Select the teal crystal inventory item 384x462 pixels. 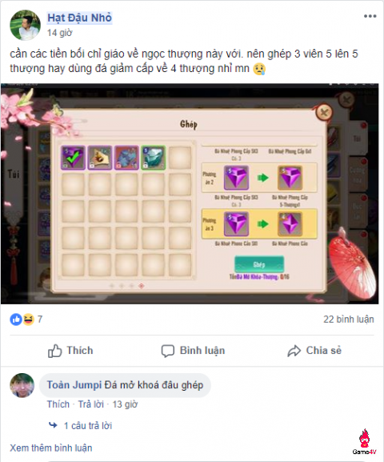pyautogui.click(x=153, y=158)
